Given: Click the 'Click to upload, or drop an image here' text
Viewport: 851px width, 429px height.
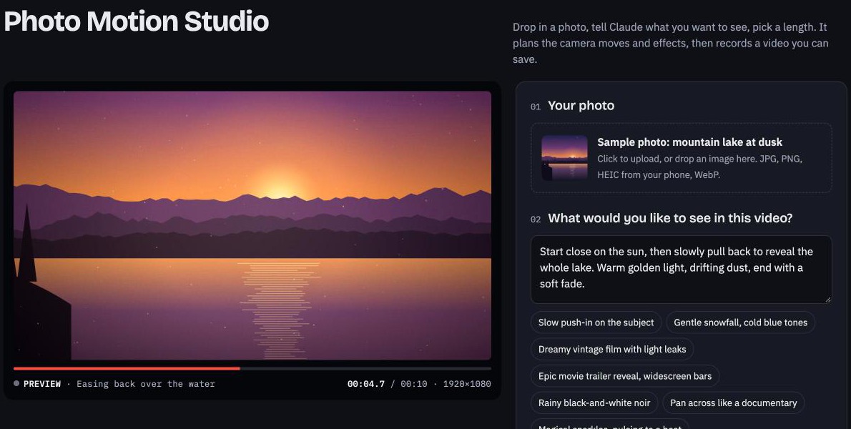Looking at the screenshot, I should coord(699,167).
